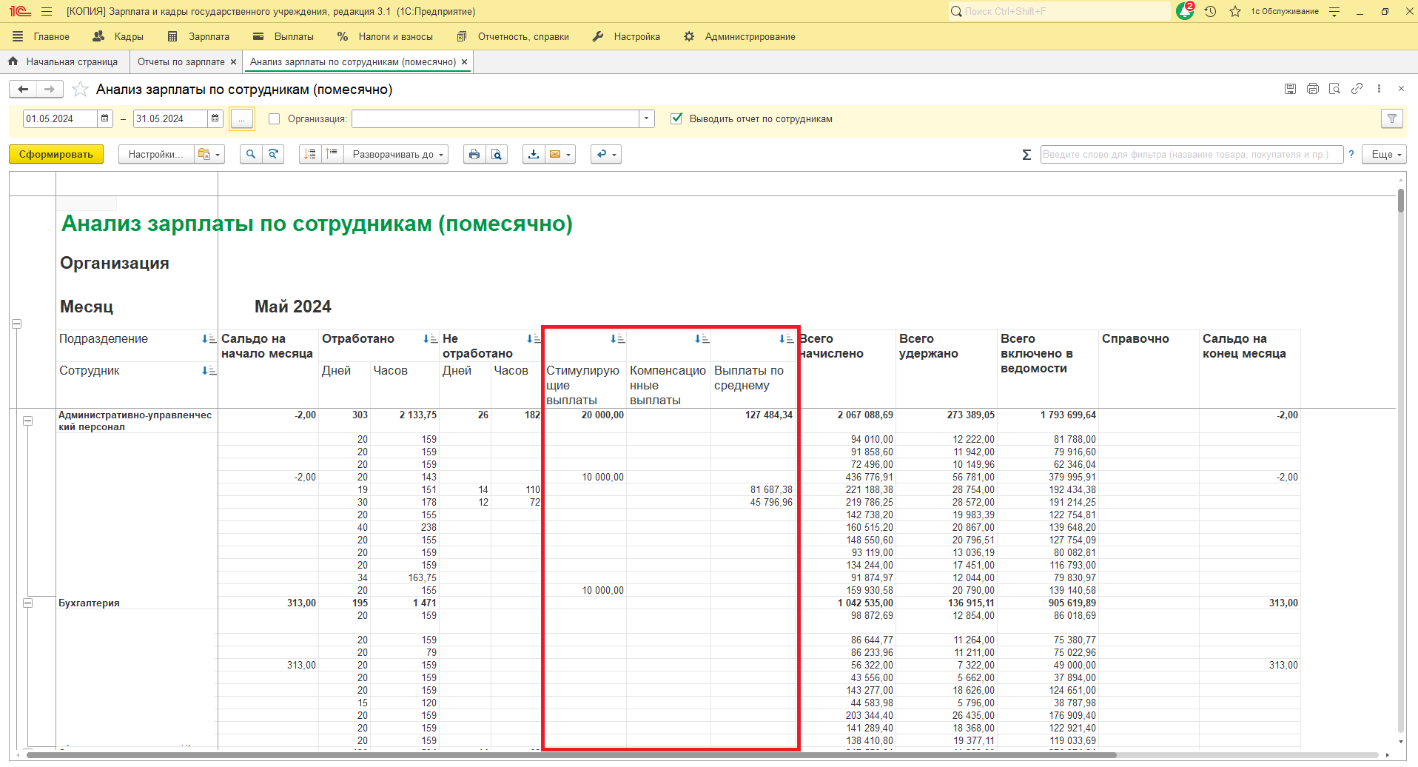The image size is (1418, 767).
Task: Open calendar for end date 31.05.2024
Action: 215,118
